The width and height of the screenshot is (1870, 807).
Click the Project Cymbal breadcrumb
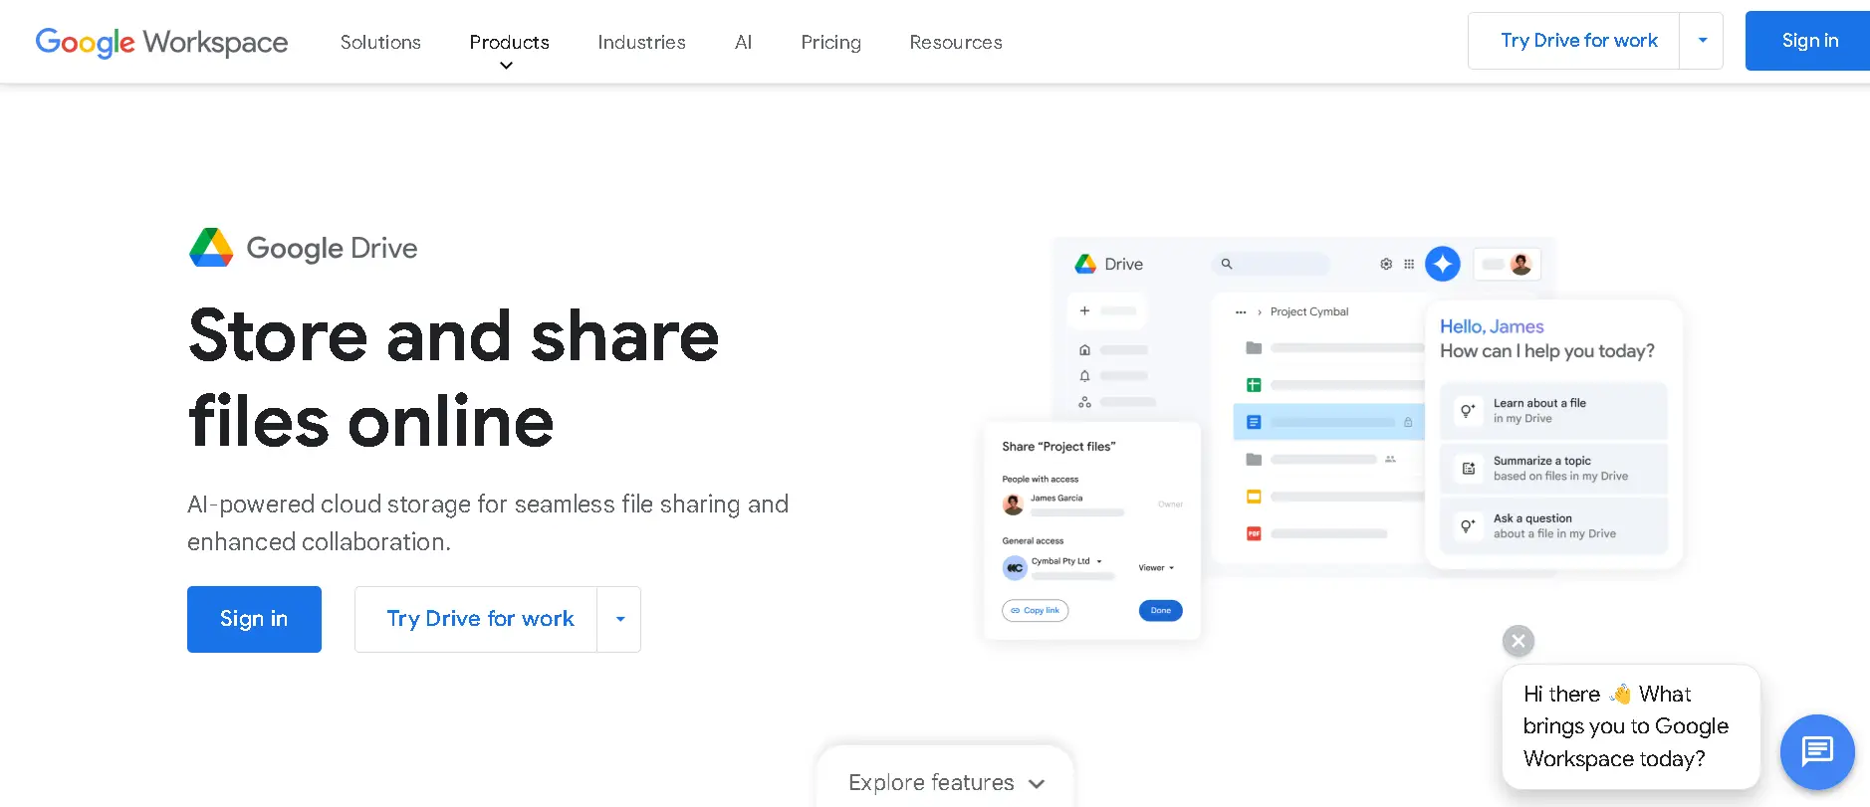click(x=1308, y=311)
